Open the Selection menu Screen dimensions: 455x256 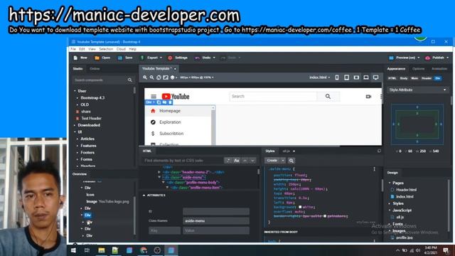106,49
